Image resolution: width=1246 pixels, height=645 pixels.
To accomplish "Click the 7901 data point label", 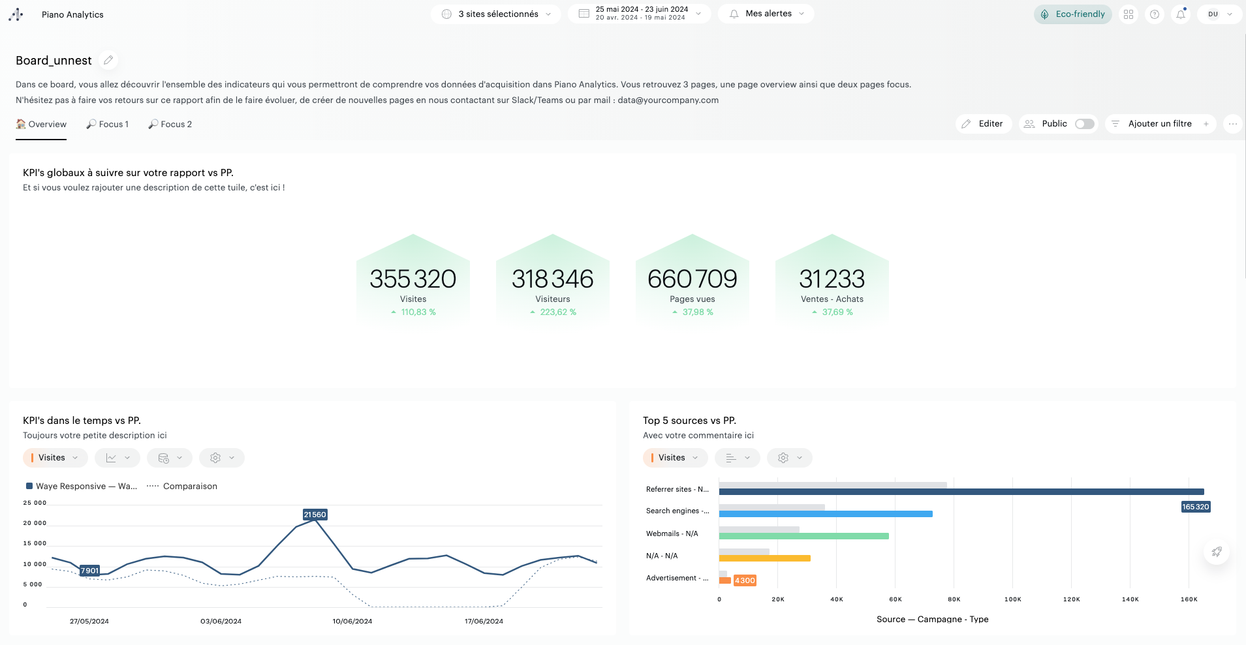I will (x=89, y=571).
